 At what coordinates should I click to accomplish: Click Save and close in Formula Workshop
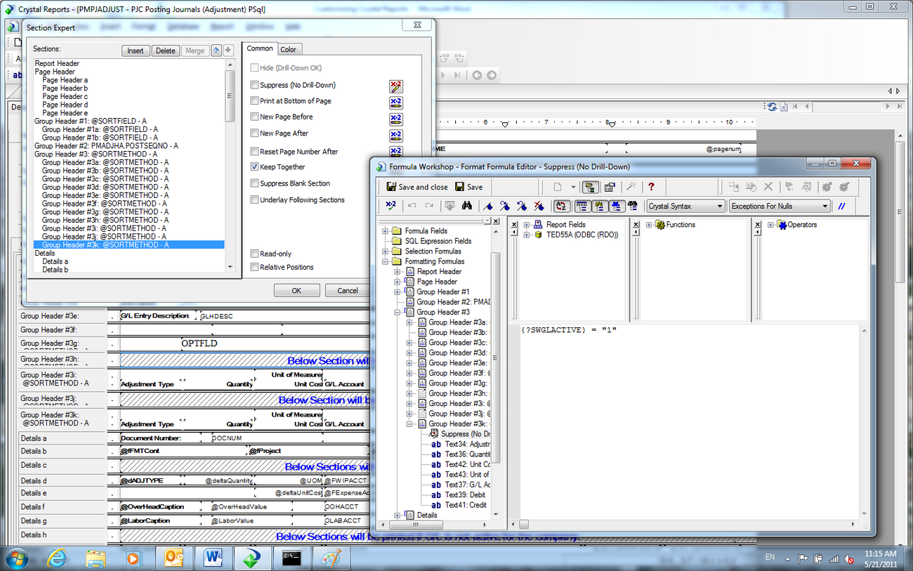(417, 187)
